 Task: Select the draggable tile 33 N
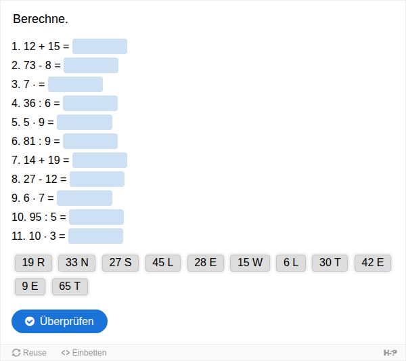[x=77, y=263]
